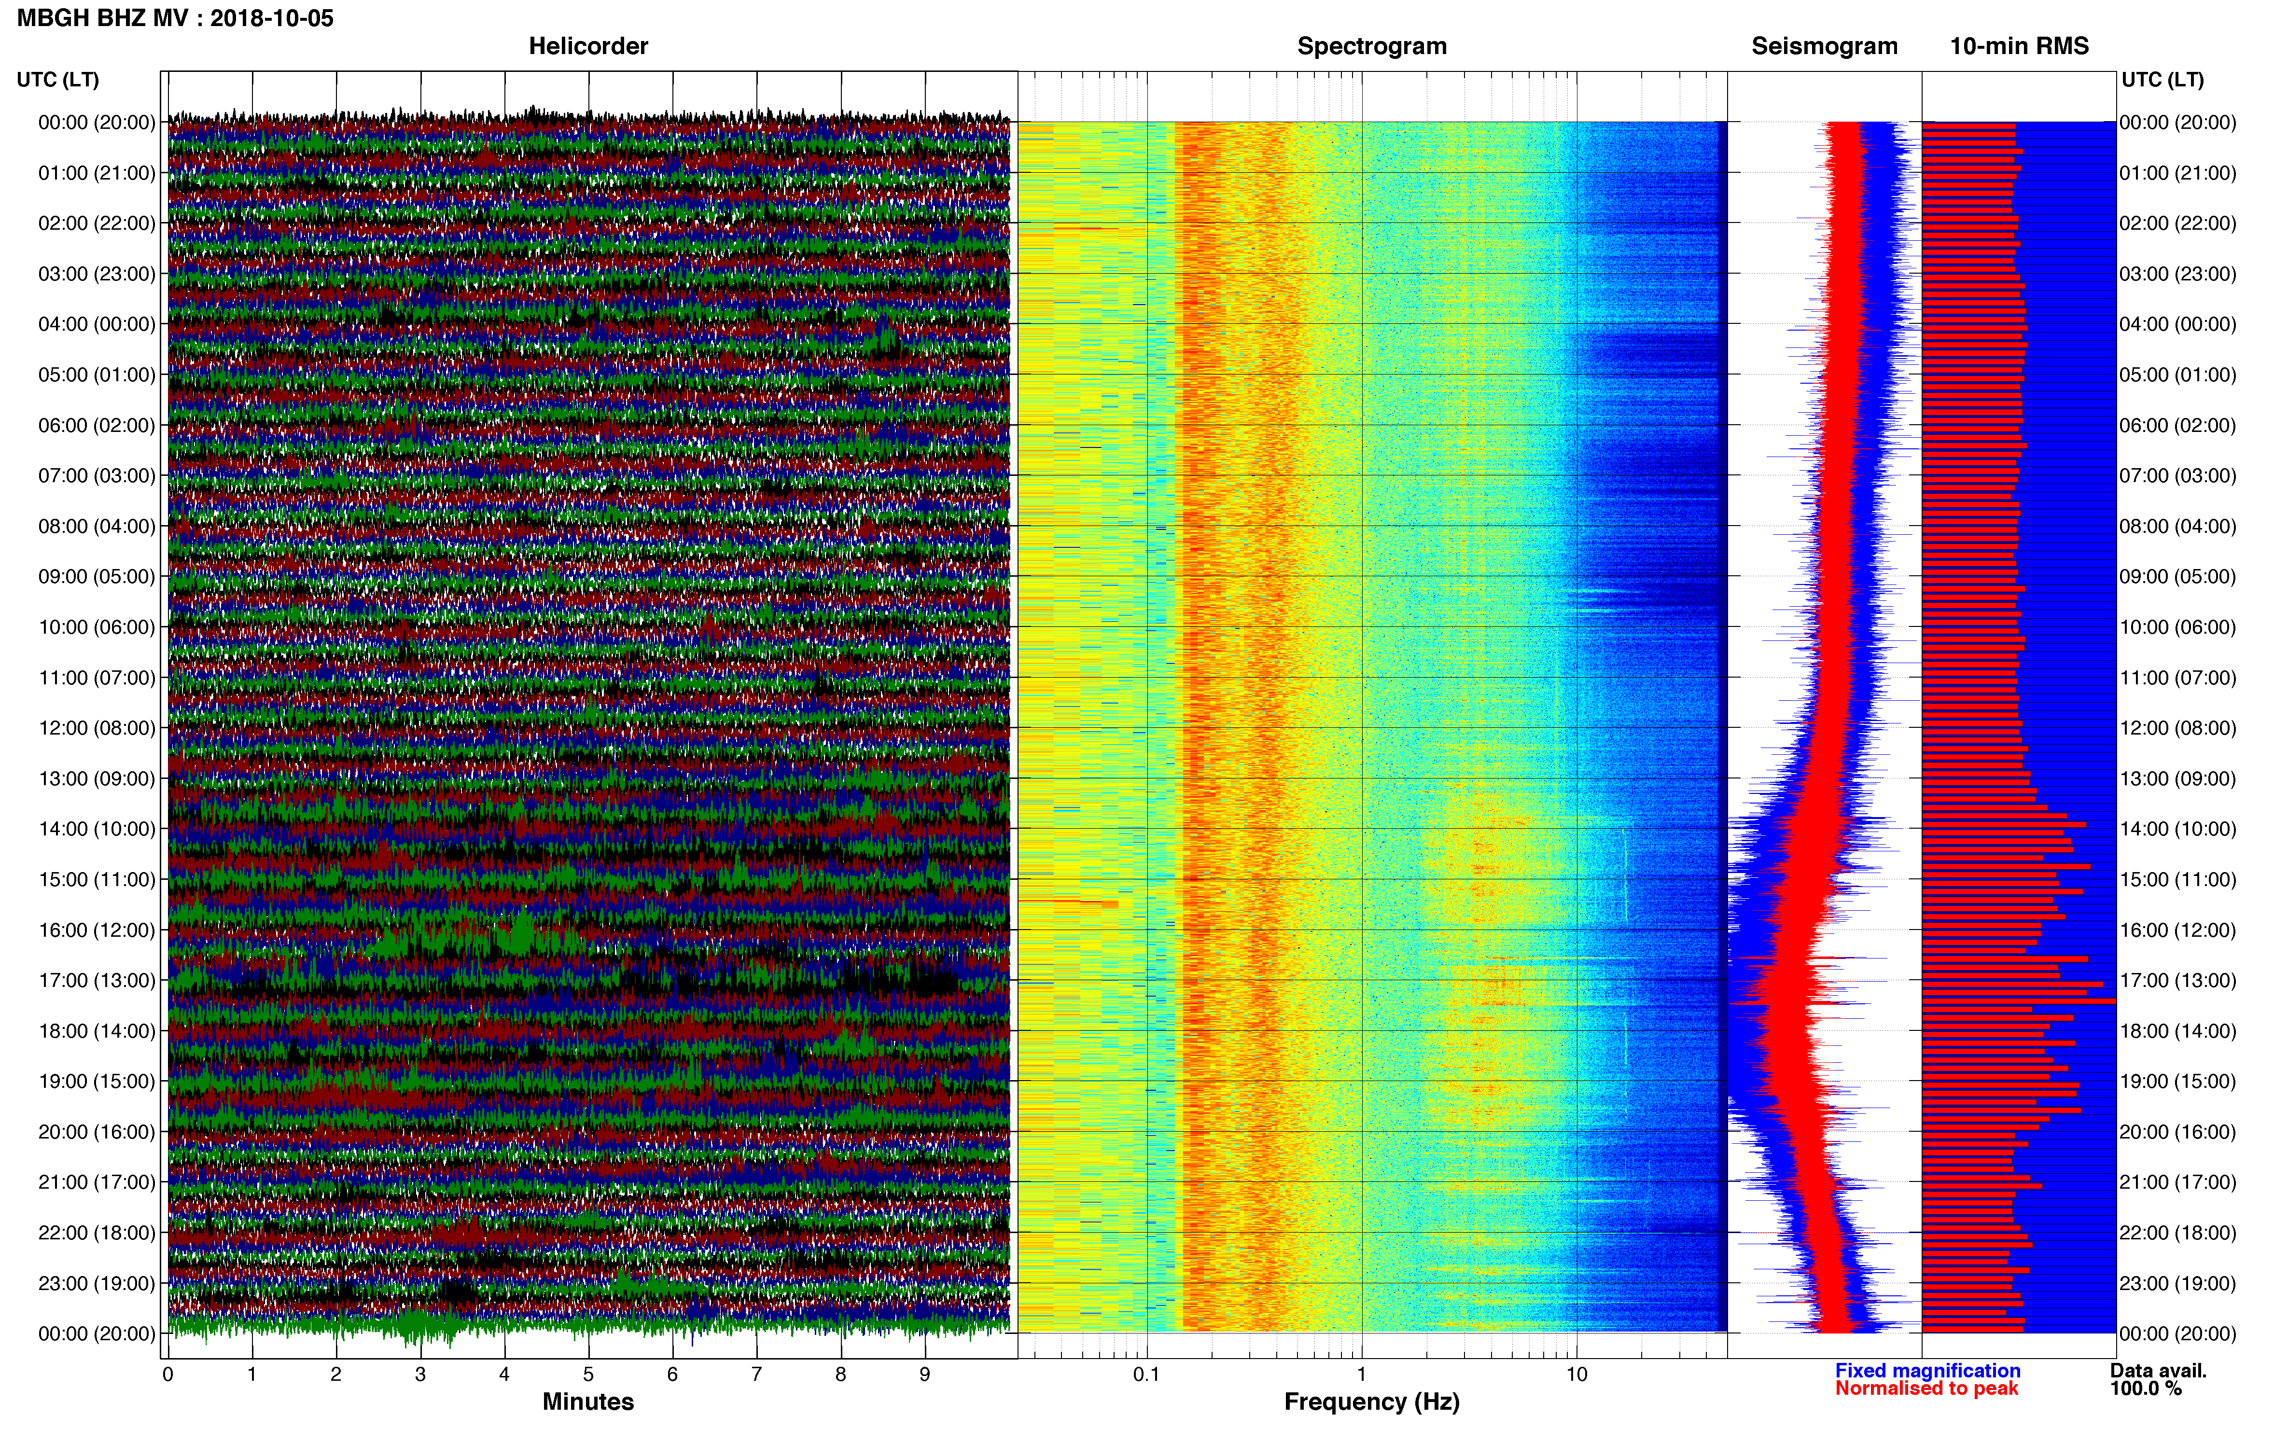The image size is (2288, 1430).
Task: Click the plot title 'MBGH BHZ MV : 2018-10-05'
Action: (x=176, y=18)
